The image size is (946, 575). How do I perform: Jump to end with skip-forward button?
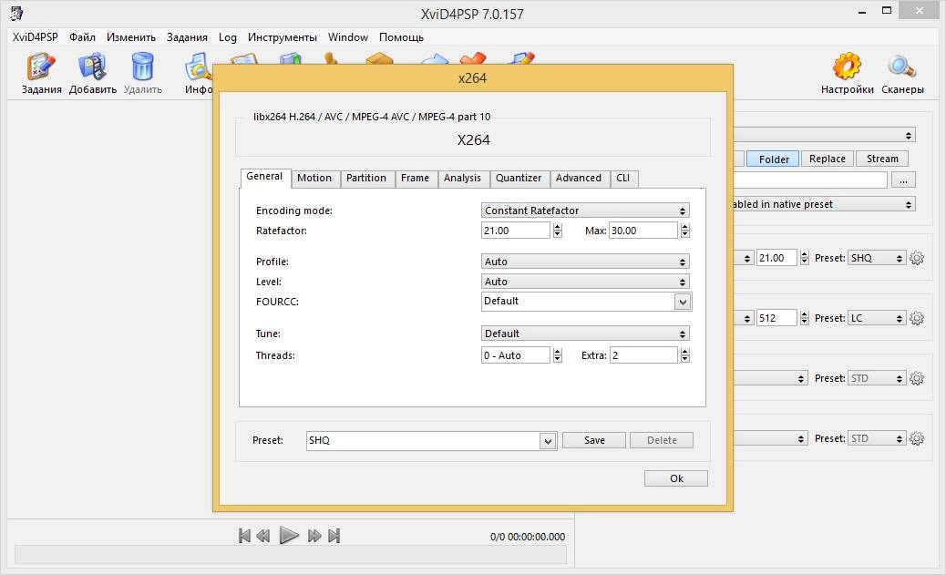tap(334, 536)
